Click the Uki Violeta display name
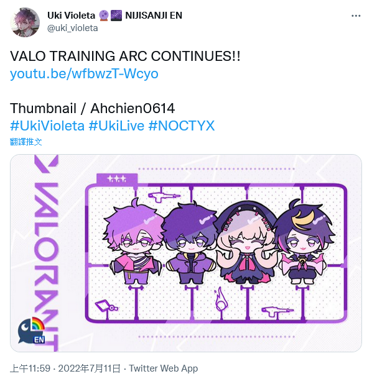372x384 pixels. pos(71,16)
